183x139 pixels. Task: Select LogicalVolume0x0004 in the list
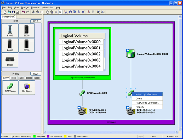pyautogui.click(x=81, y=66)
